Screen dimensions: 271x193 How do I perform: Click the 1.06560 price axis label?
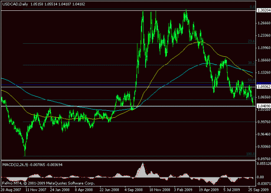pos(264,97)
